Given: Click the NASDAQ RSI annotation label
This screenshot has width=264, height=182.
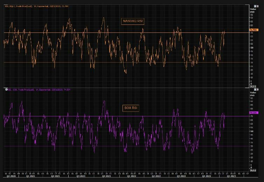Looking at the screenshot, I should point(133,21).
